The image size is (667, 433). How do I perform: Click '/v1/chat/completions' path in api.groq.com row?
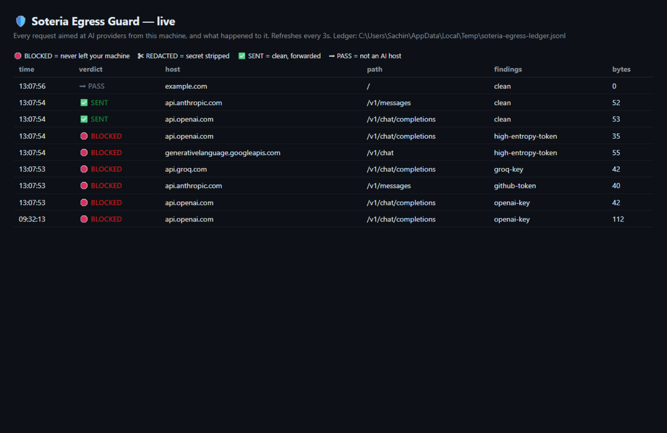pos(401,169)
